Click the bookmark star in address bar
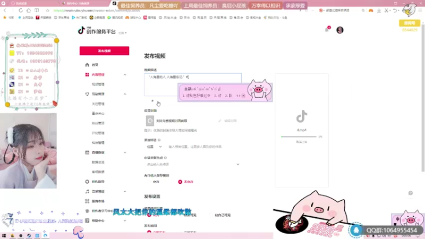Viewport: 425px width, 239px height. [47, 11]
